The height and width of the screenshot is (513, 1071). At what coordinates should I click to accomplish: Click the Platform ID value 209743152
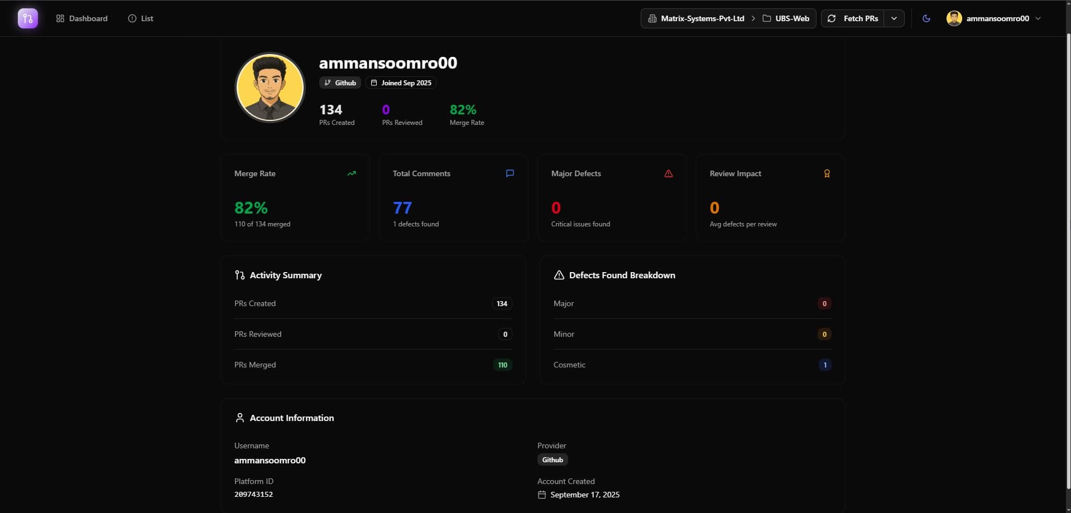click(x=253, y=495)
